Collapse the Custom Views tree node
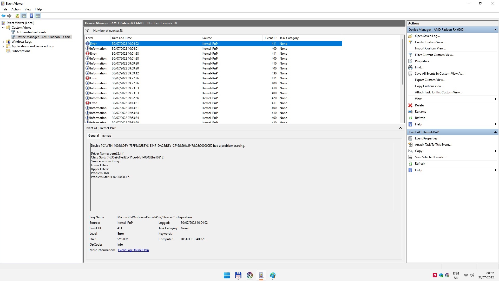 tap(3, 28)
